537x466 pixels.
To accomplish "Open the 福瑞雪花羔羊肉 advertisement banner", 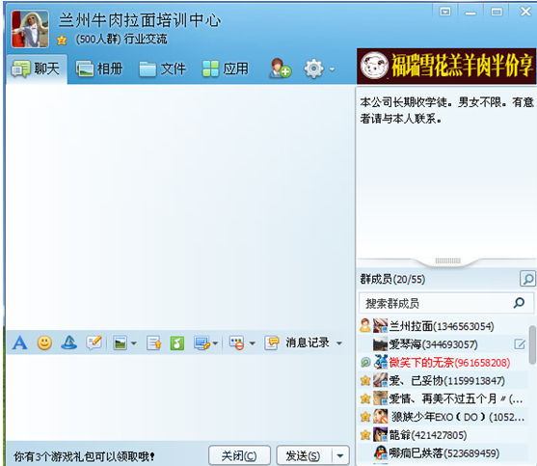I will tap(446, 66).
